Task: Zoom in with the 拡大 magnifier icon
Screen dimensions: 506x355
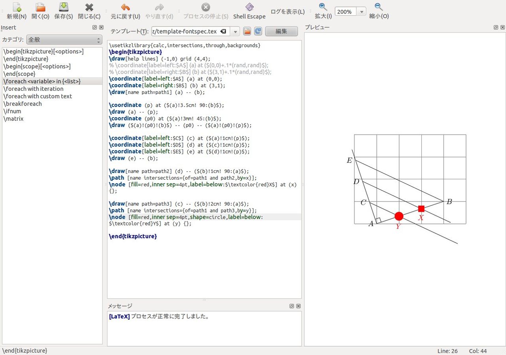Action: tap(323, 7)
